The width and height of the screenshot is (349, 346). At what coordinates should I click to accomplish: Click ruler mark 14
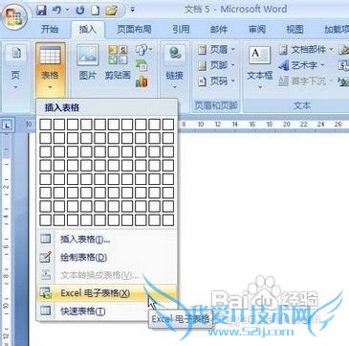235,125
